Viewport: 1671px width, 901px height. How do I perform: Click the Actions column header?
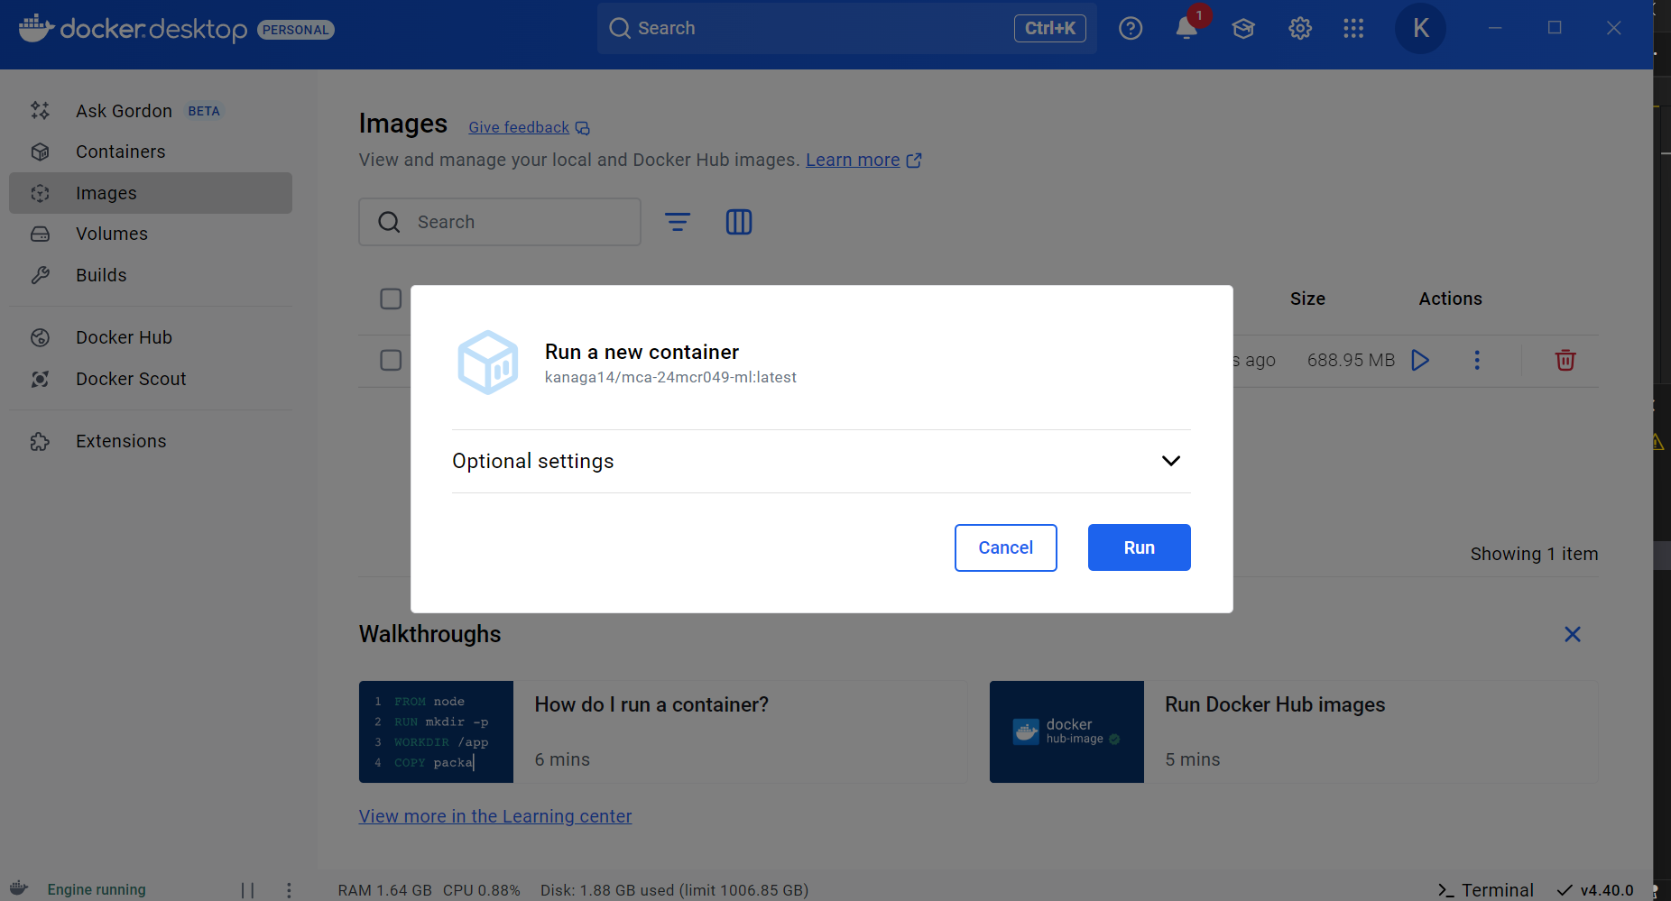pos(1450,299)
